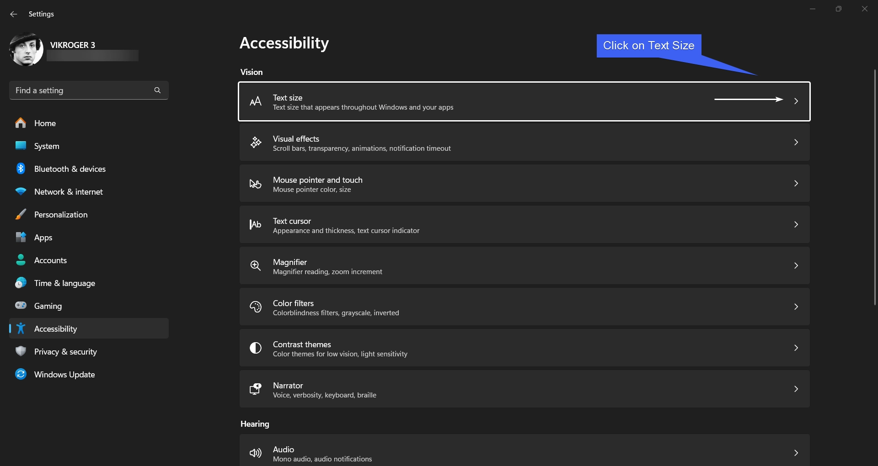The height and width of the screenshot is (466, 878).
Task: Click the search magnifier icon
Action: pyautogui.click(x=157, y=90)
